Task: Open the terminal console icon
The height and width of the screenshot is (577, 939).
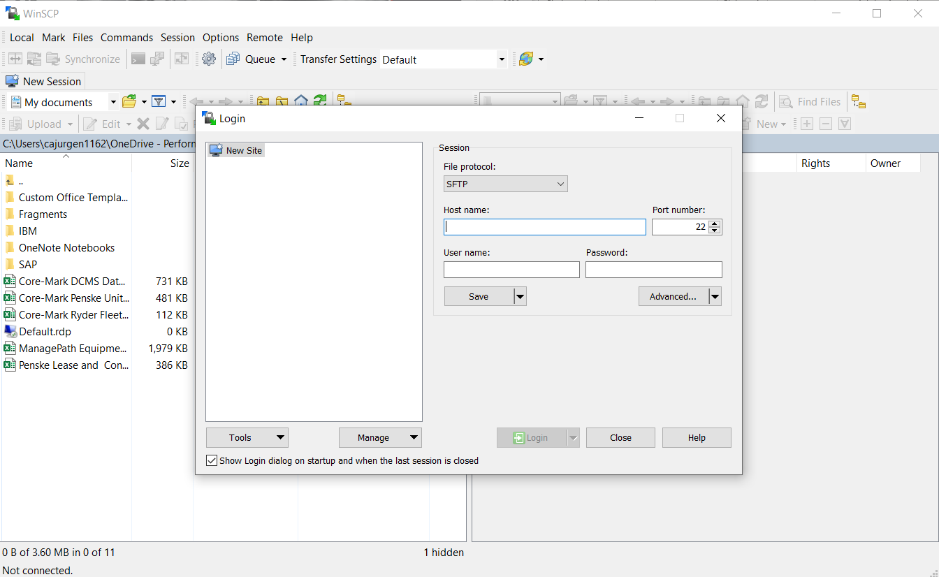Action: (x=138, y=59)
